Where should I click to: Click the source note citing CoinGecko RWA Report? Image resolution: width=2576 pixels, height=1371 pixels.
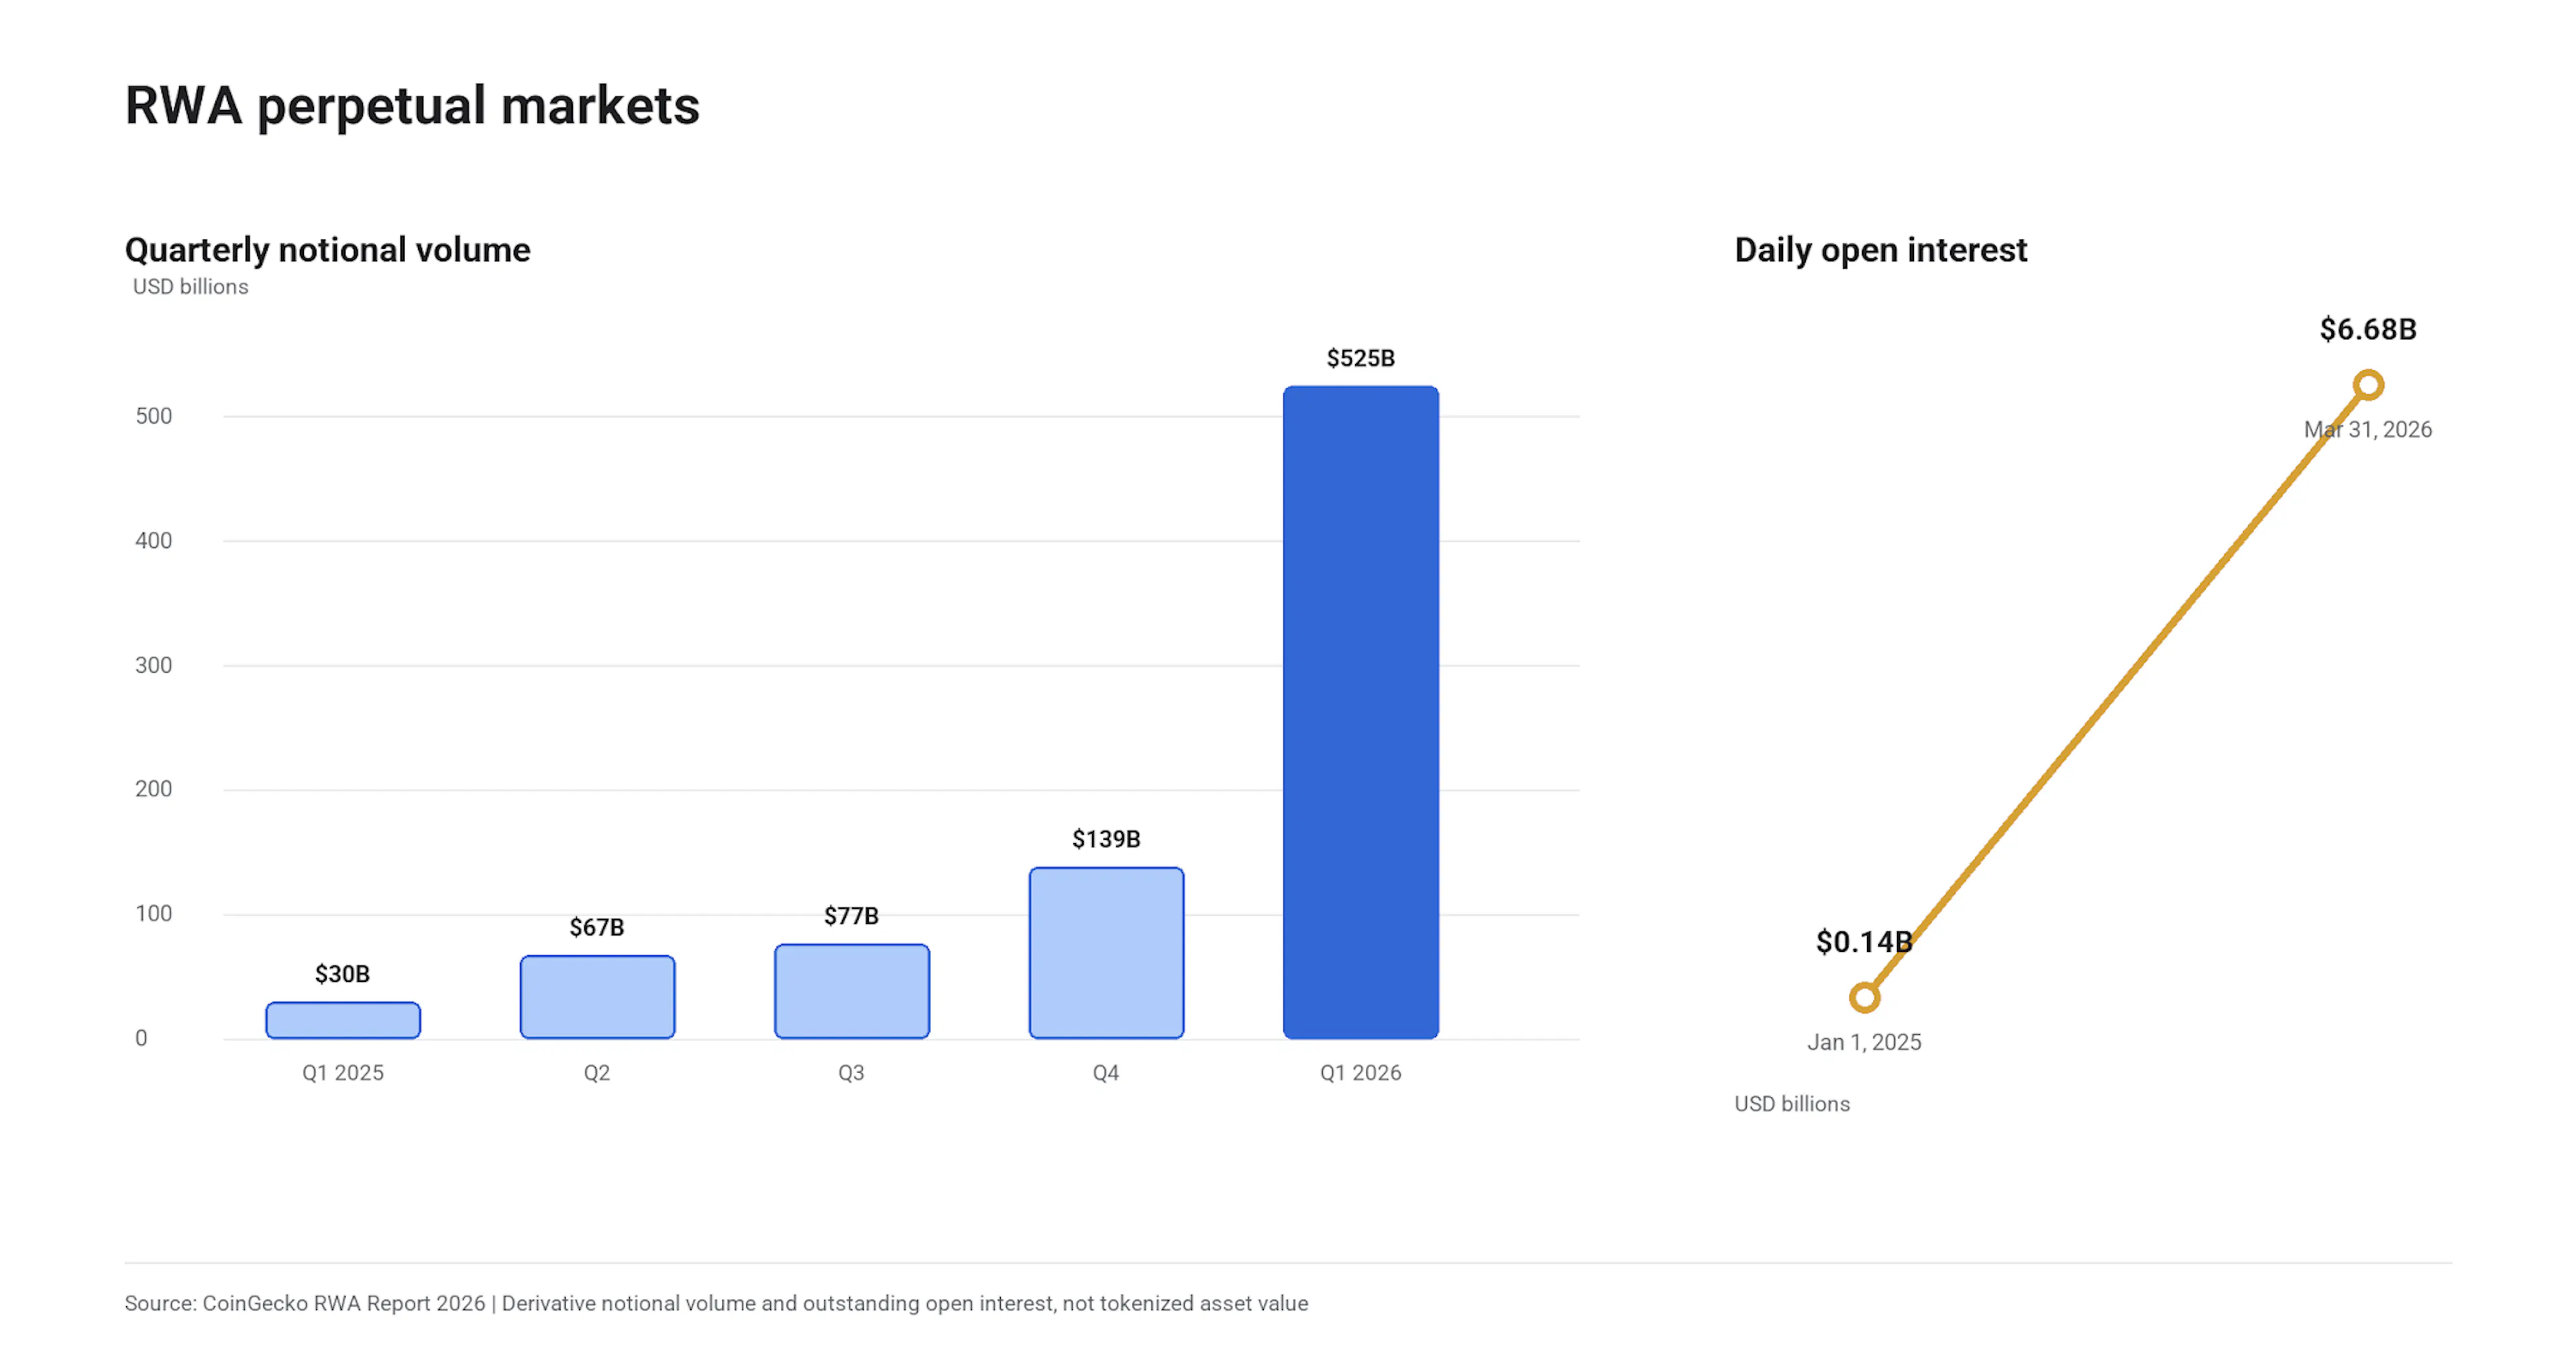(x=716, y=1304)
